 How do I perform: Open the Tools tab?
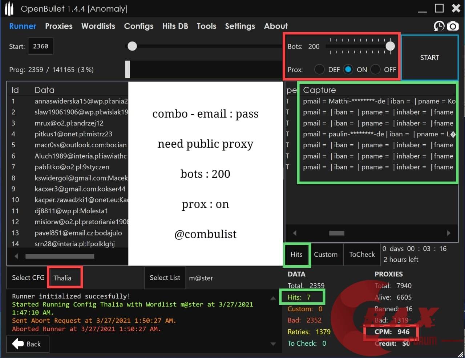pos(206,26)
